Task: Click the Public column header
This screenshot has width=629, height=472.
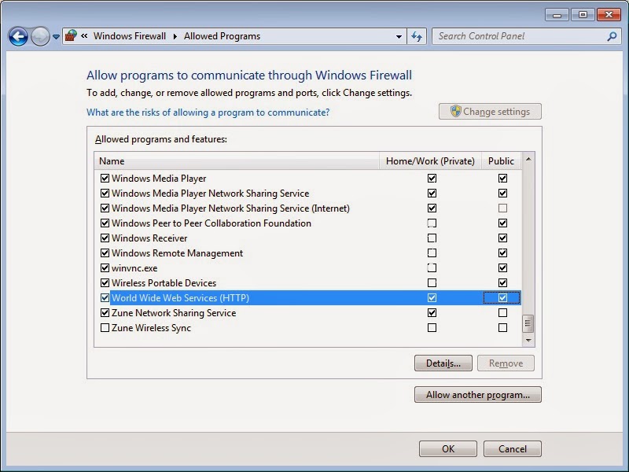Action: point(501,161)
